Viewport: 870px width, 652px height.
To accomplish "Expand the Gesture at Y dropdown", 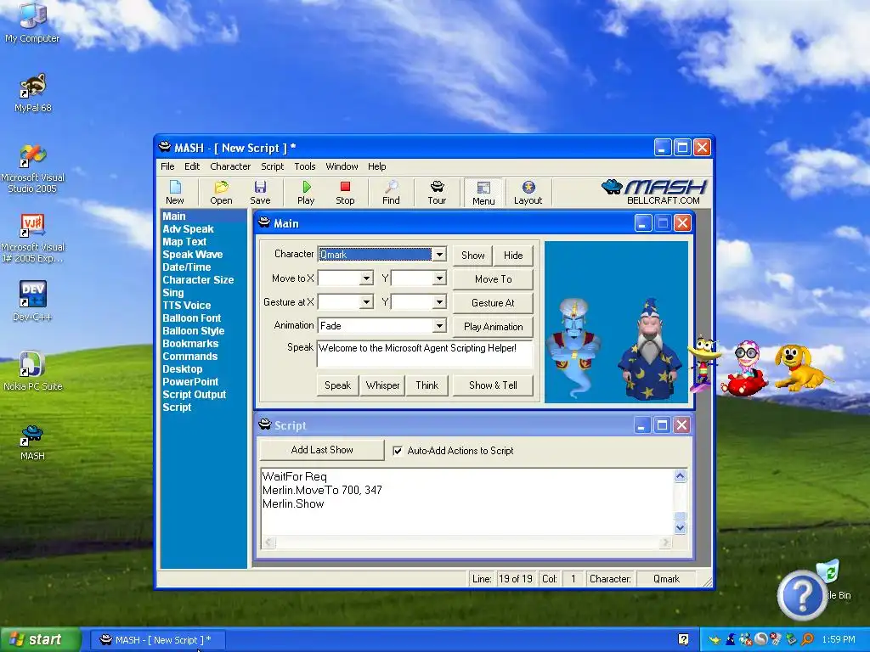I will (x=439, y=302).
